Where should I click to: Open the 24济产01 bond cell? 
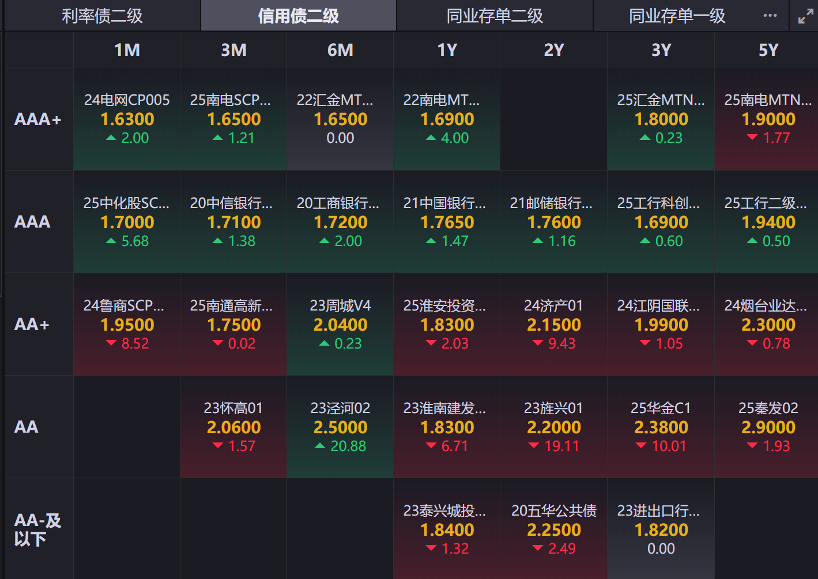(x=553, y=324)
